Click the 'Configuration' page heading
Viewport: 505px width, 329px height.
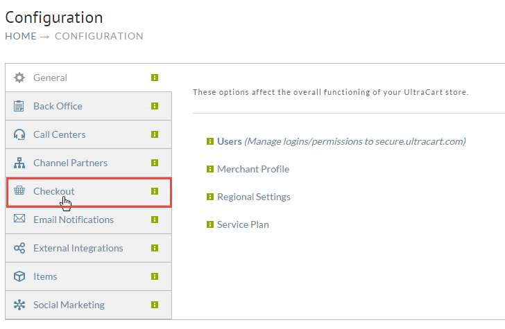54,17
